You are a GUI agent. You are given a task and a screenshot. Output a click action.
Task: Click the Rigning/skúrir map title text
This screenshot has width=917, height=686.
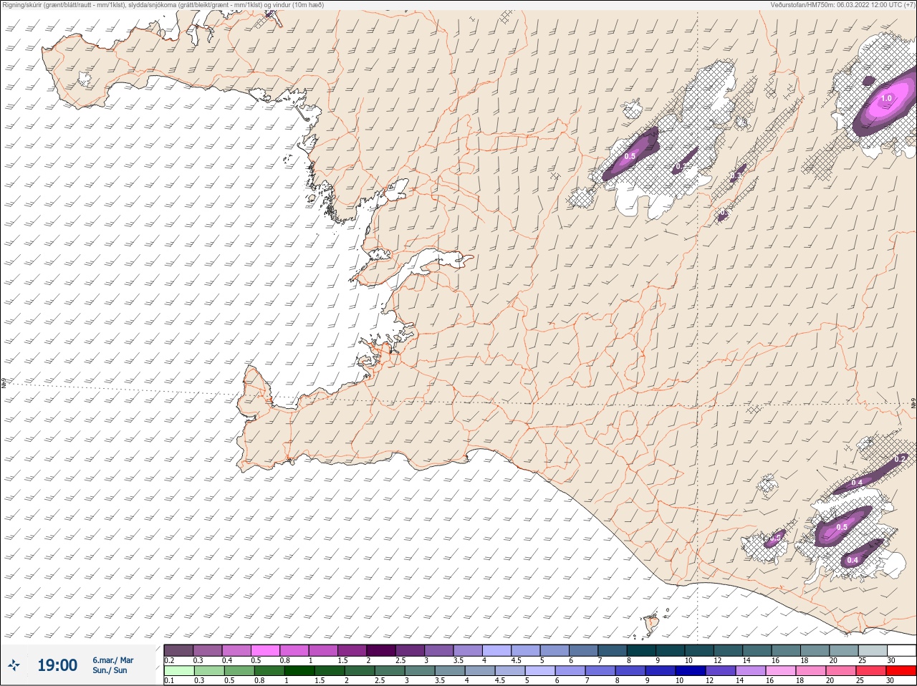pos(163,5)
